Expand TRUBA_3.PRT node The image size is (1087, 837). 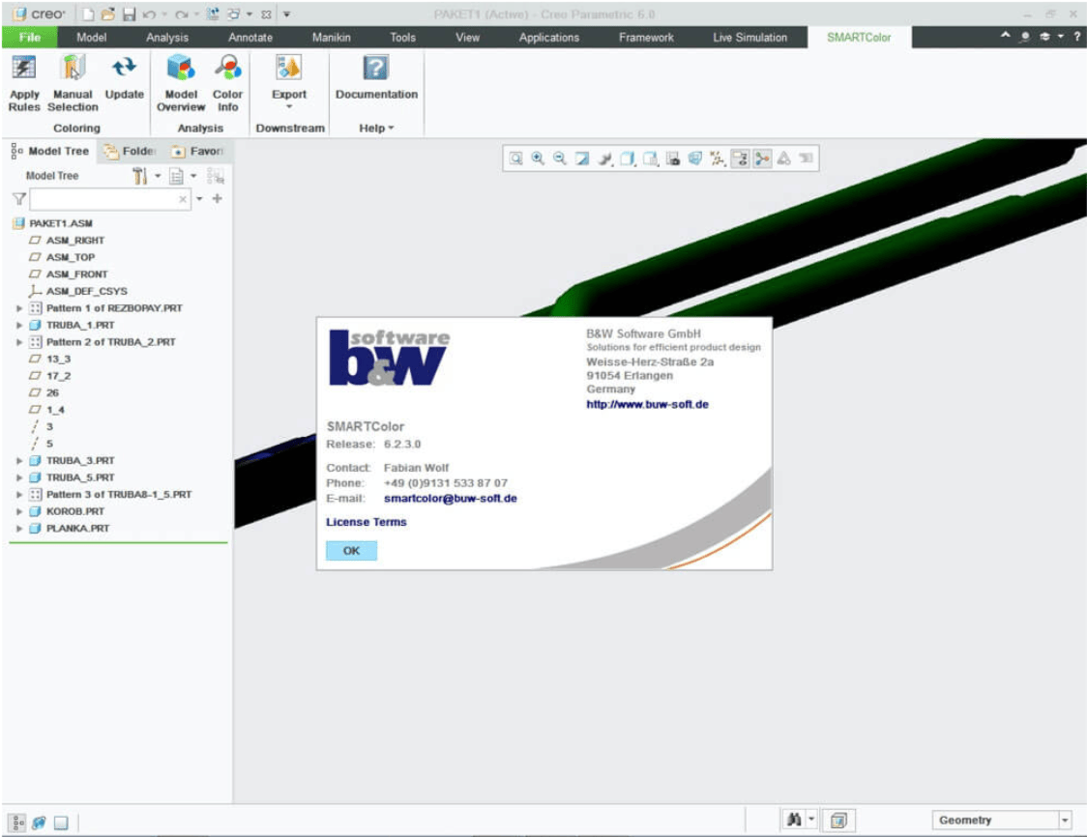(x=19, y=461)
